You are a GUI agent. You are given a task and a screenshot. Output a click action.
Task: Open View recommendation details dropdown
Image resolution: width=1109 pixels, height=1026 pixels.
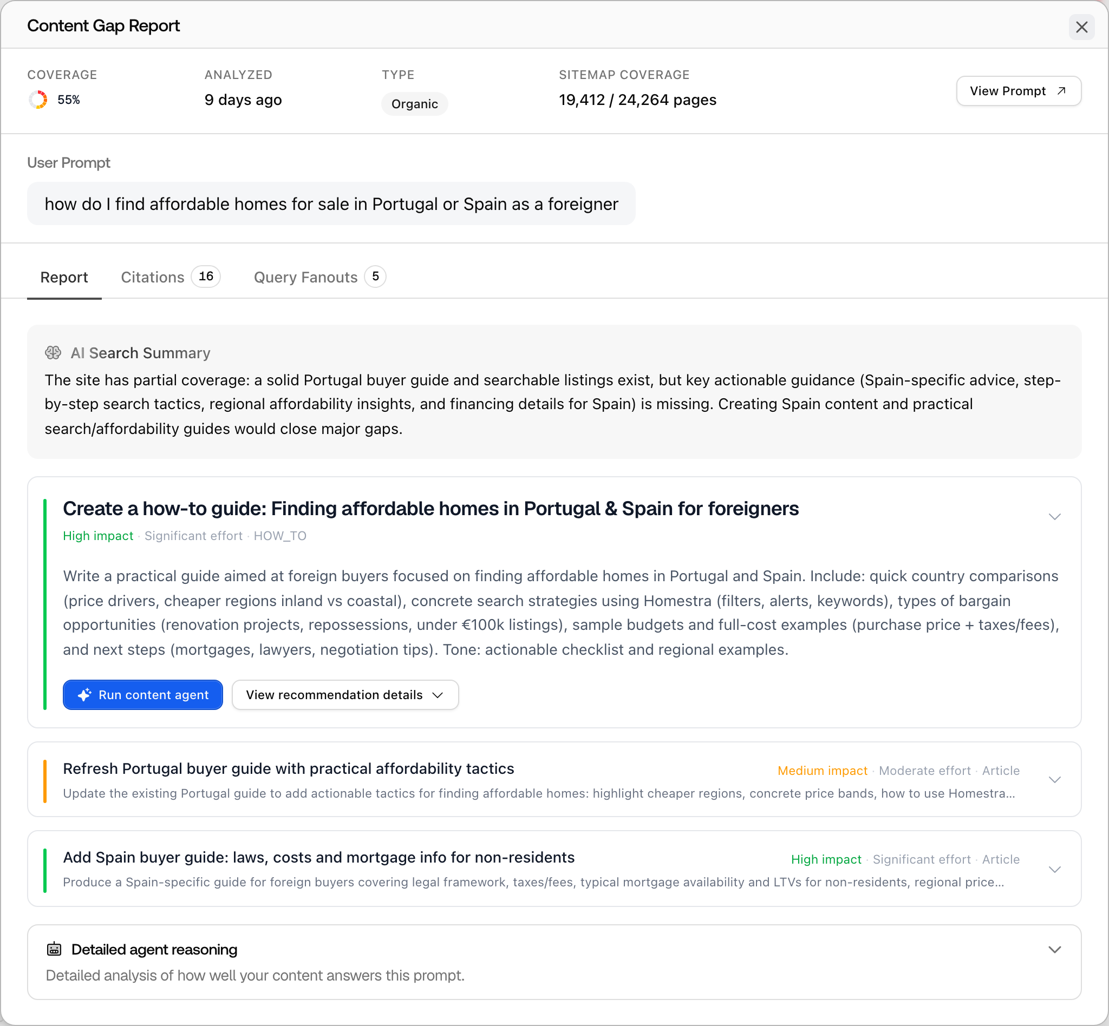(x=345, y=694)
